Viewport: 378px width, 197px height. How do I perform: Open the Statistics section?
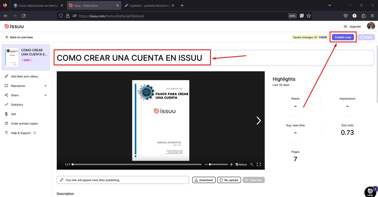(x=17, y=105)
